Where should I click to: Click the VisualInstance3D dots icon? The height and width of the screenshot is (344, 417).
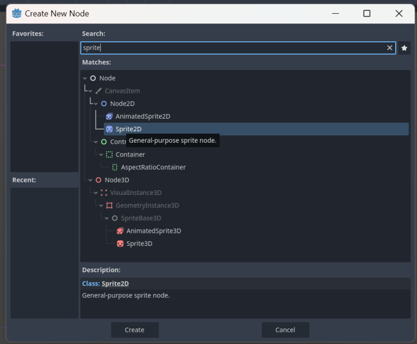pos(104,193)
